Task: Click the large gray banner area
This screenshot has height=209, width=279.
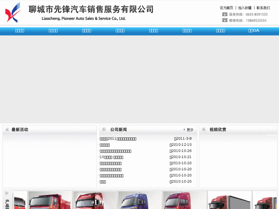Action: tap(140, 79)
